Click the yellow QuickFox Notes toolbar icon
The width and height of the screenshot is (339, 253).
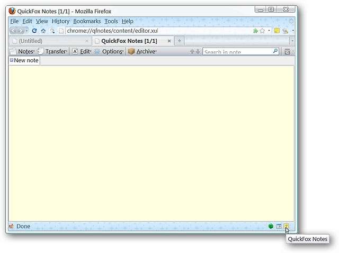276,31
